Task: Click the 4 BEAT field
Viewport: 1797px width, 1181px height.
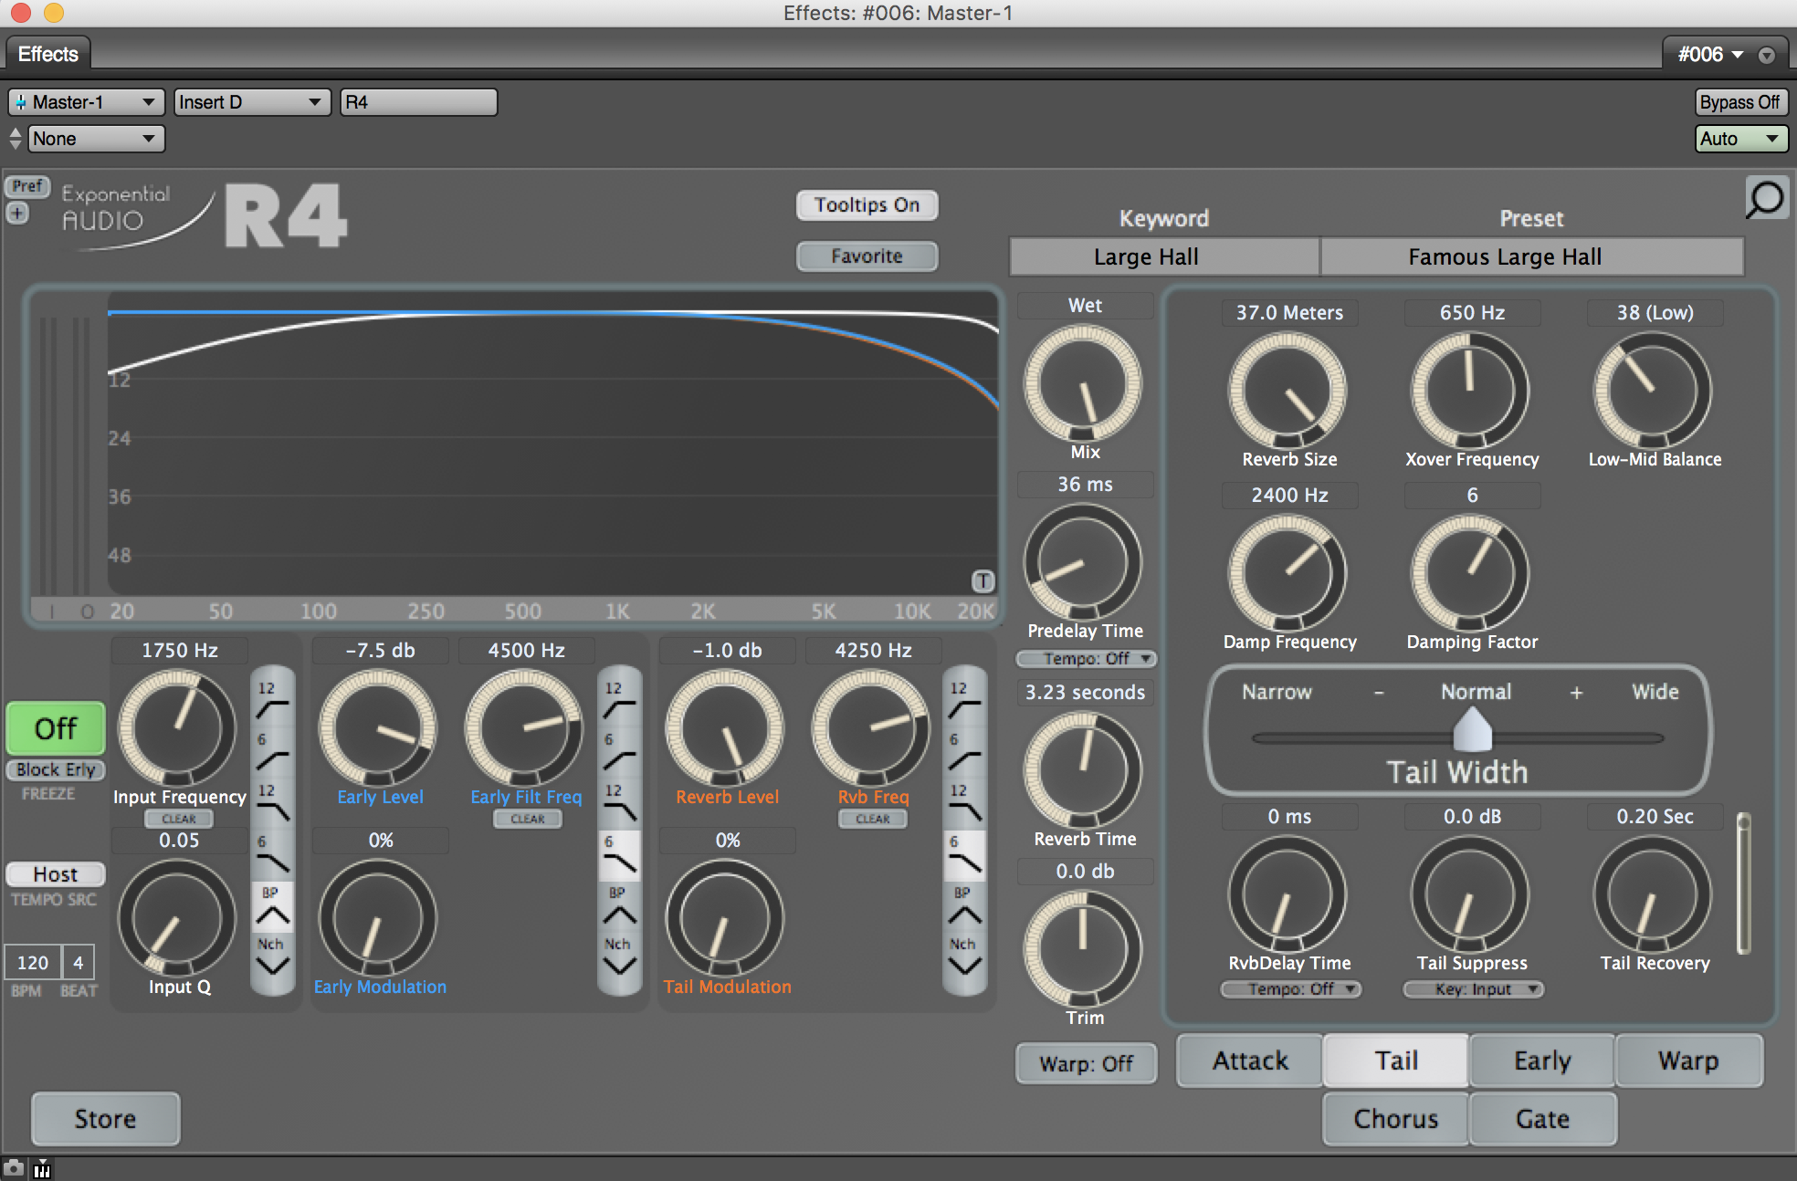Action: (x=78, y=963)
